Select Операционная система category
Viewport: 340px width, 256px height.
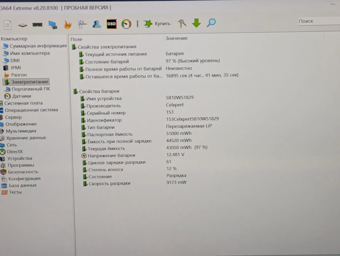(x=29, y=110)
